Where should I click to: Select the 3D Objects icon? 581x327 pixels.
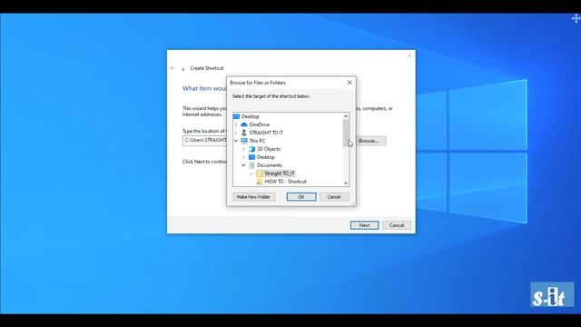point(252,149)
